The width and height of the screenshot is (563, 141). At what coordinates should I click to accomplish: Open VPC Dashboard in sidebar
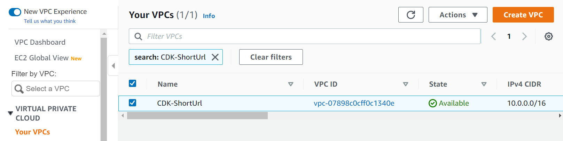(x=40, y=42)
